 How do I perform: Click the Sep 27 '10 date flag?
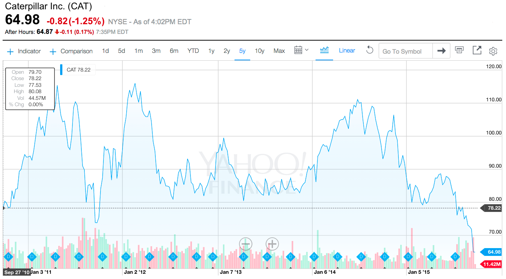pos(17,273)
